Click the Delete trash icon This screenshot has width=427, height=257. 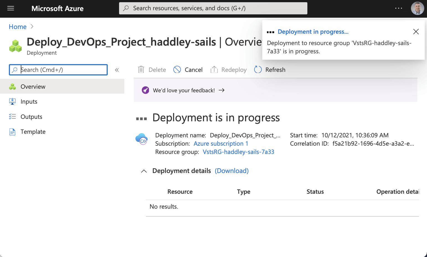coord(141,70)
